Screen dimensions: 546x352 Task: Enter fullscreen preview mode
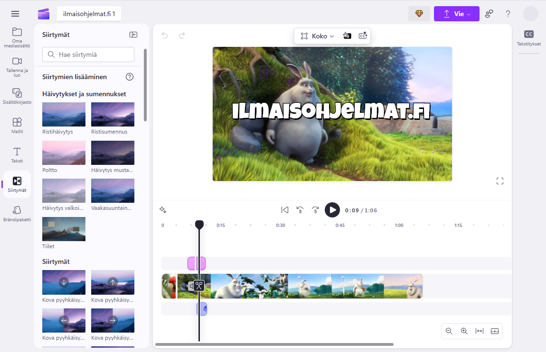[x=499, y=181]
